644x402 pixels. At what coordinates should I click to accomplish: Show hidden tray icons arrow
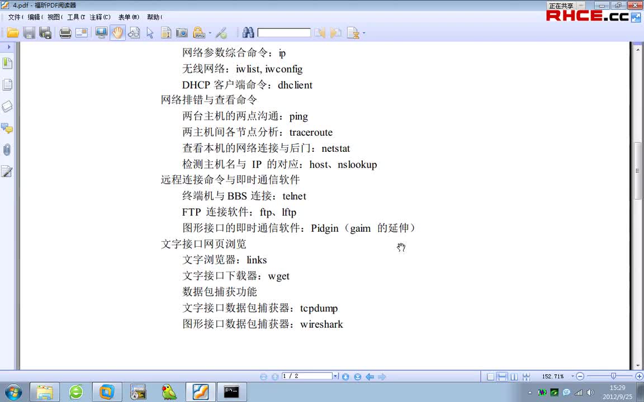[x=530, y=393]
